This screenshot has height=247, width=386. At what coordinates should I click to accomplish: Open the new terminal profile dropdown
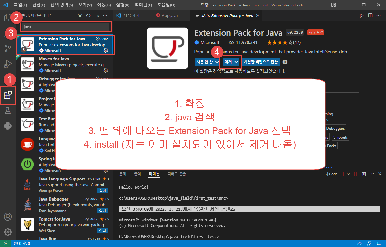(348, 174)
